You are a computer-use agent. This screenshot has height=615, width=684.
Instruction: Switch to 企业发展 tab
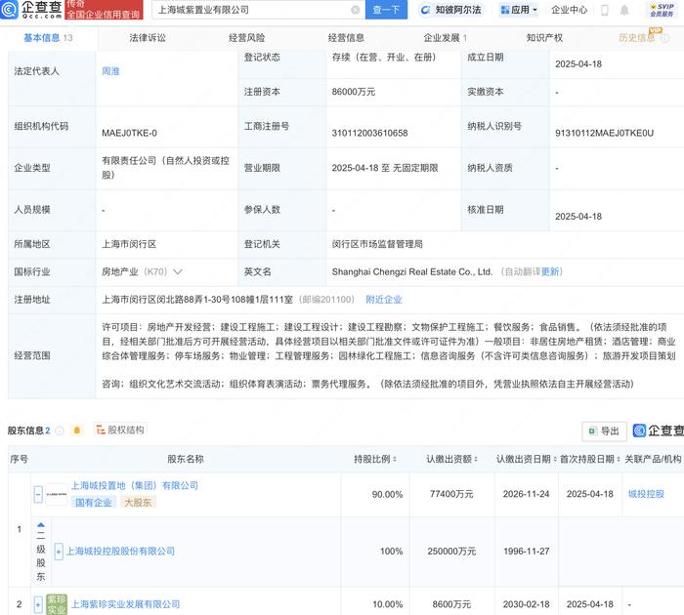coord(446,38)
